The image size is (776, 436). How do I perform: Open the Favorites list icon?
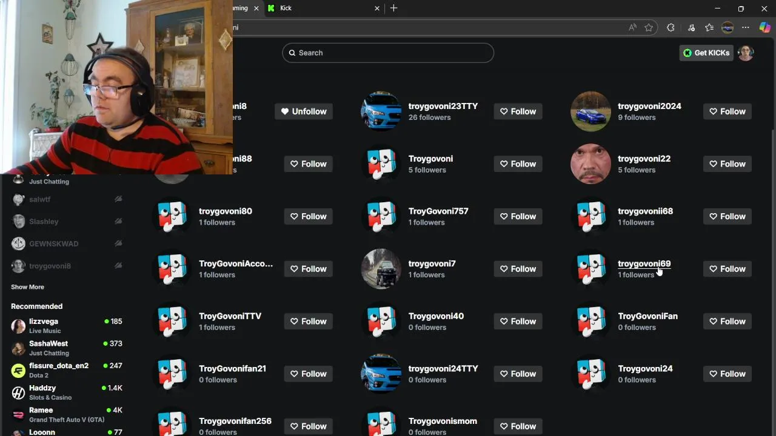tap(709, 27)
